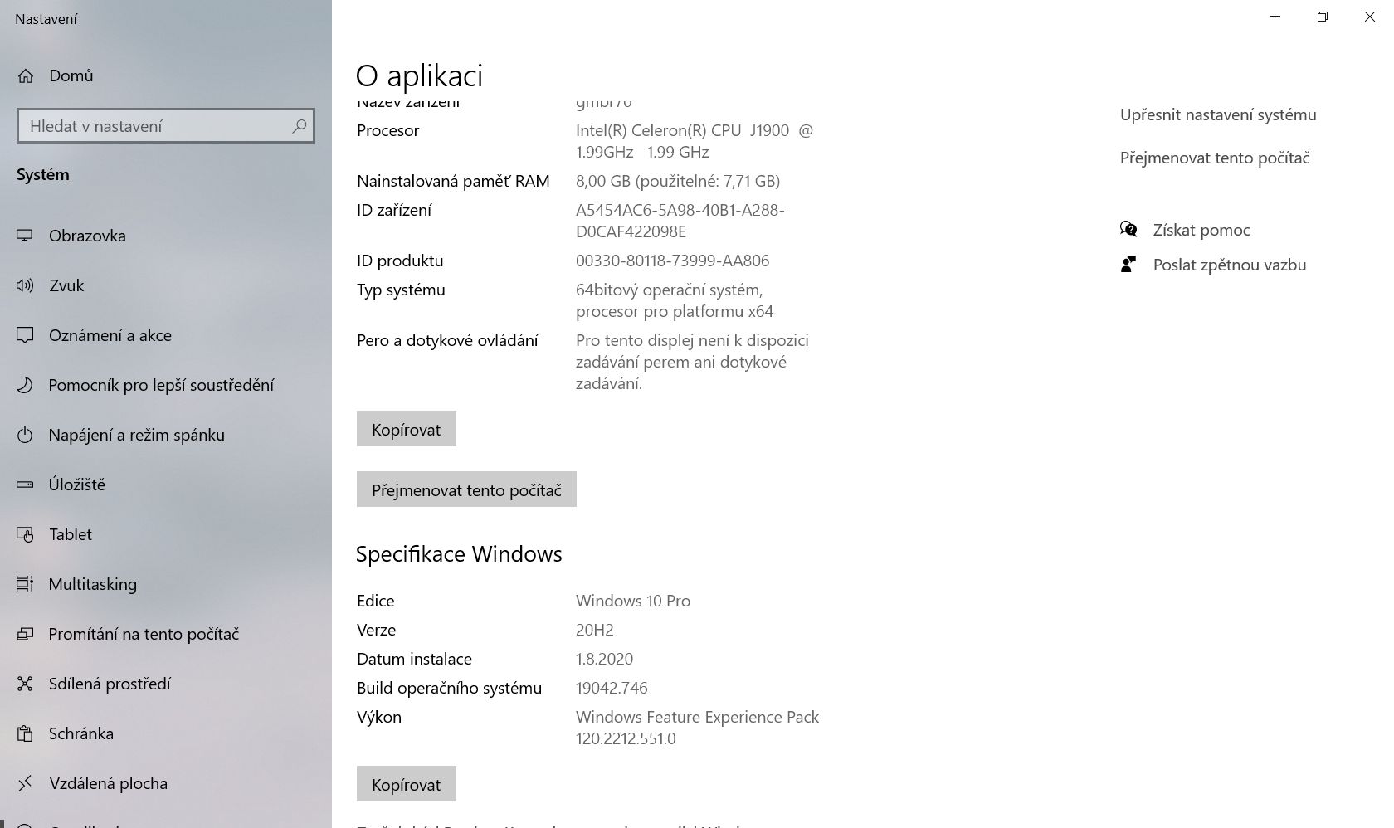
Task: Click the moon icon for Pomocník pro lepší soustředění
Action: 25,385
